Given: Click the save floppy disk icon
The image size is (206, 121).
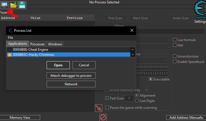Looking at the screenshot, I should tap(22, 5).
